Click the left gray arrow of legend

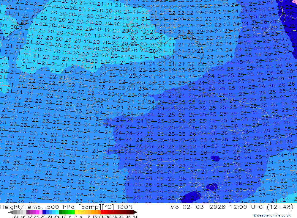click(11, 212)
